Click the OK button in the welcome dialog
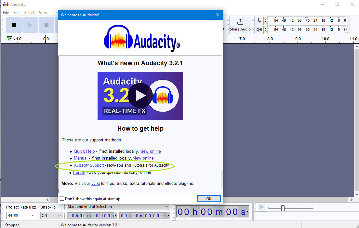 (x=208, y=198)
